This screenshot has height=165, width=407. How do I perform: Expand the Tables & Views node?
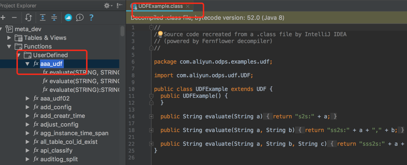9,38
